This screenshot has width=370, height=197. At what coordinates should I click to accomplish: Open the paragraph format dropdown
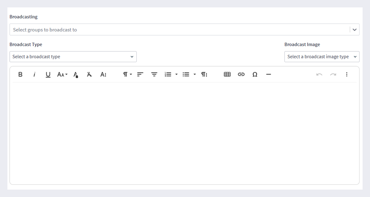[127, 74]
